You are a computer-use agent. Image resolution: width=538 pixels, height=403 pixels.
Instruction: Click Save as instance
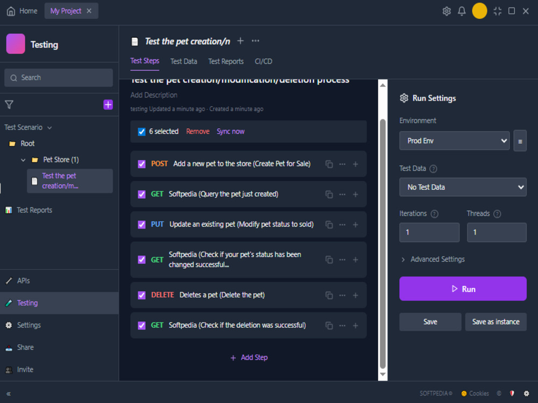pyautogui.click(x=496, y=322)
